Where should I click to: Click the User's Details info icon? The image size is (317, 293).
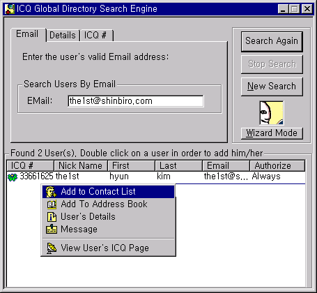pyautogui.click(x=52, y=217)
